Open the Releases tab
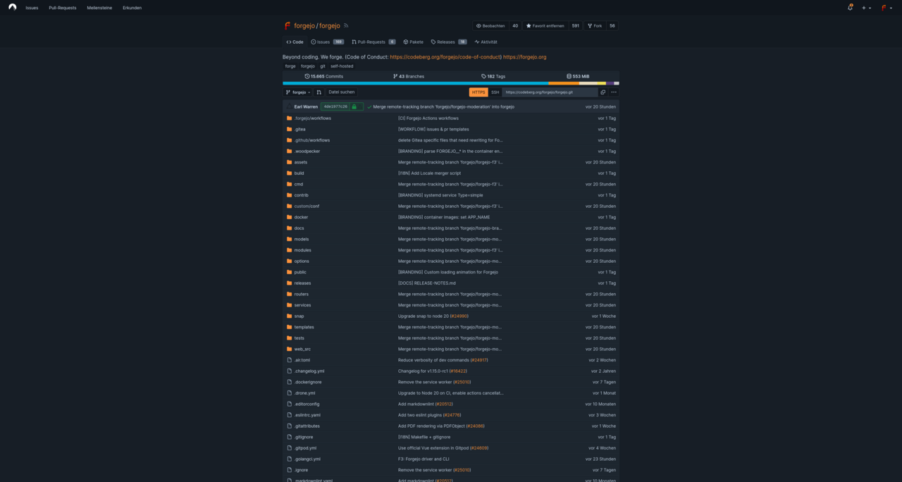Image resolution: width=902 pixels, height=482 pixels. tap(449, 42)
